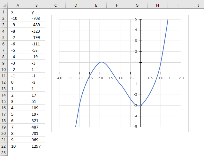Select column C header

[x=56, y=5]
